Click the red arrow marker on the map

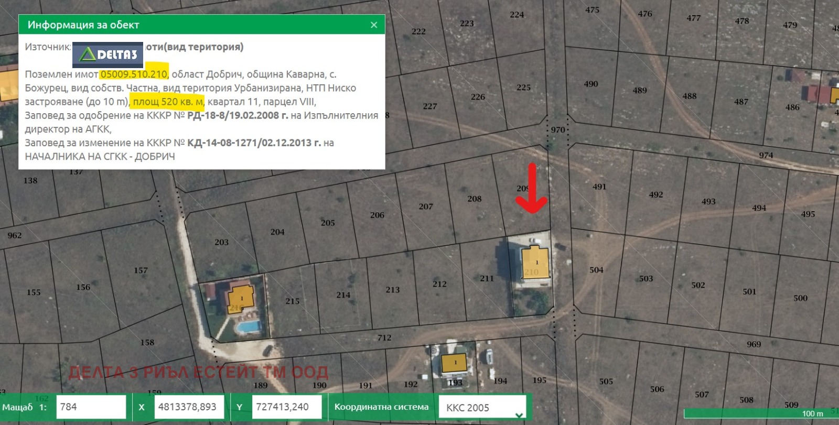pyautogui.click(x=532, y=189)
